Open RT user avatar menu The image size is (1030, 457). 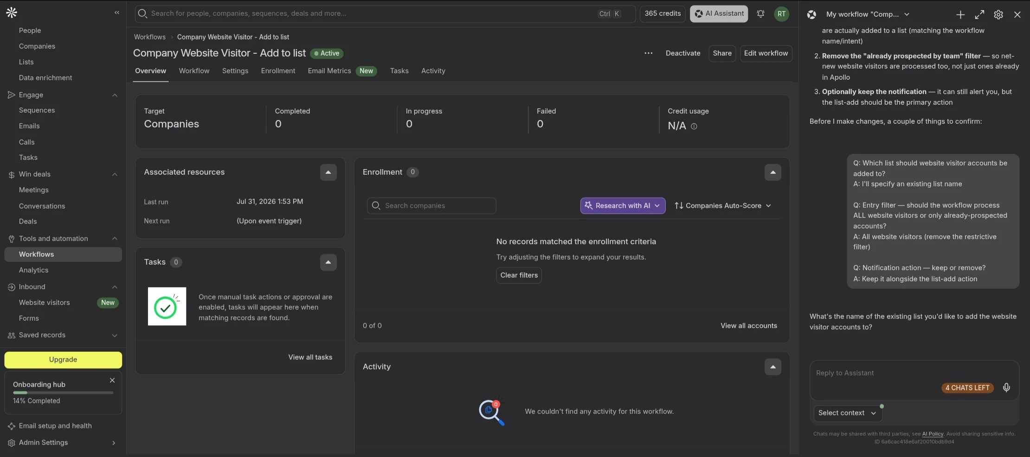(x=782, y=14)
